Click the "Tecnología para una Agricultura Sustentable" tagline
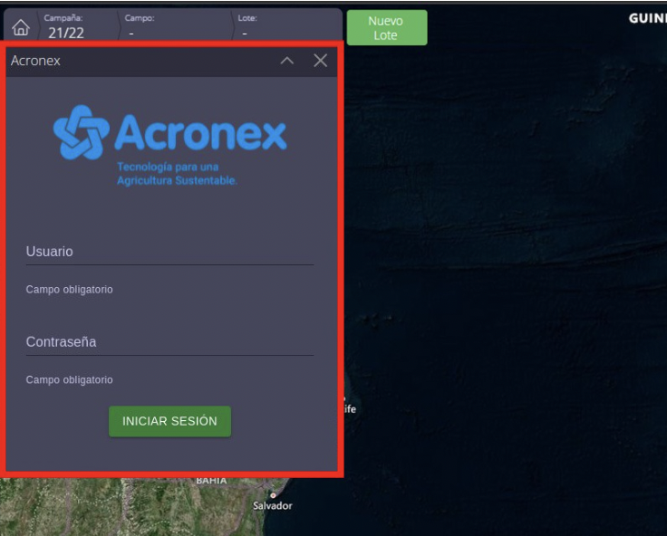The width and height of the screenshot is (667, 536). [x=177, y=174]
